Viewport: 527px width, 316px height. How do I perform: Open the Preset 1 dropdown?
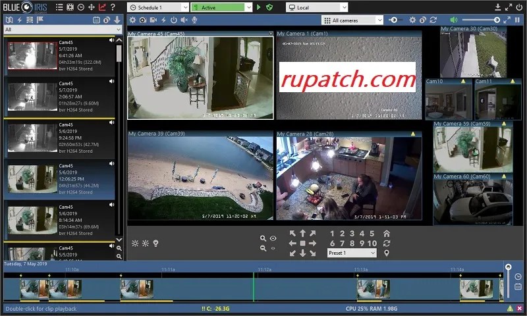(x=352, y=253)
